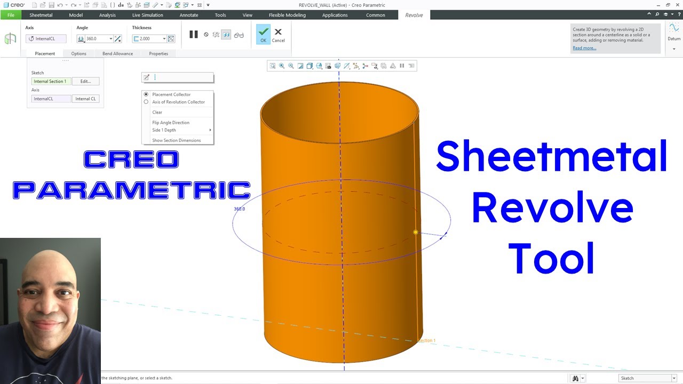683x384 pixels.
Task: Choose Show Section Dimensions menu item
Action: 177,140
